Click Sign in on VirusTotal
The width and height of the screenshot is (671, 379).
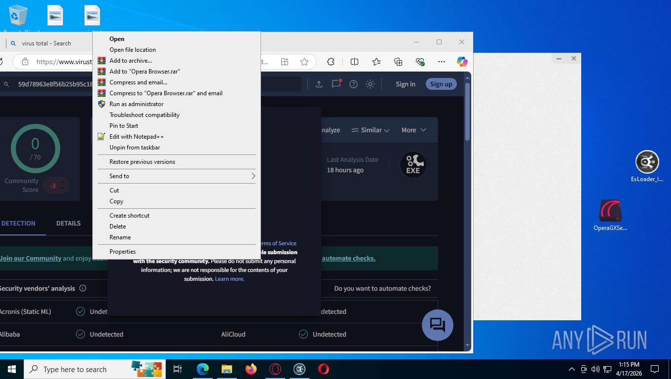[x=406, y=84]
